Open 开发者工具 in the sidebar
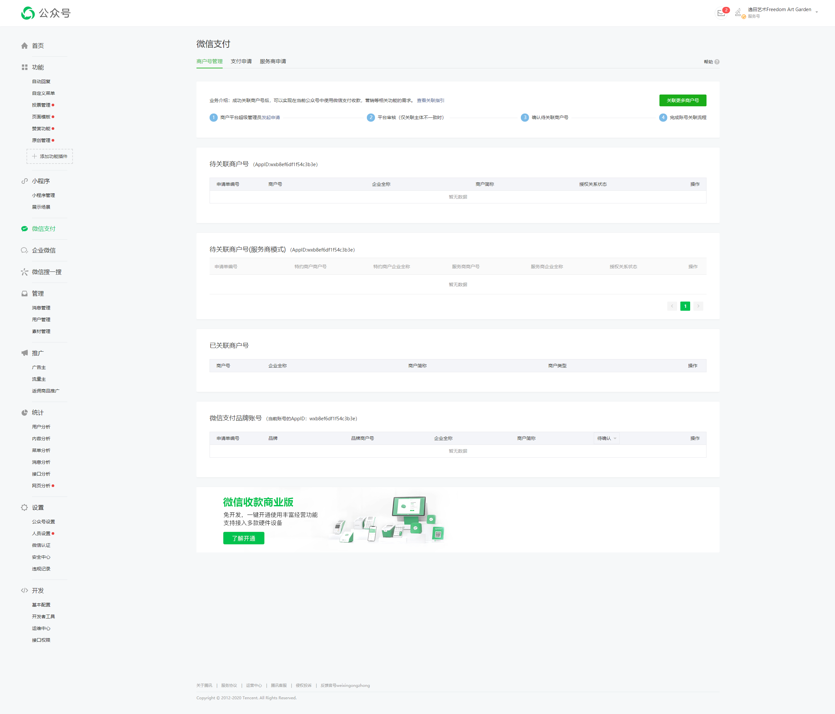 (x=43, y=617)
